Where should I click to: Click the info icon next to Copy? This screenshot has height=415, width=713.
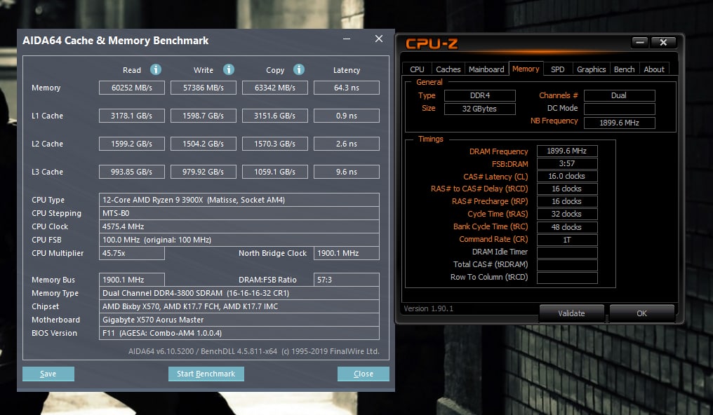coord(298,69)
